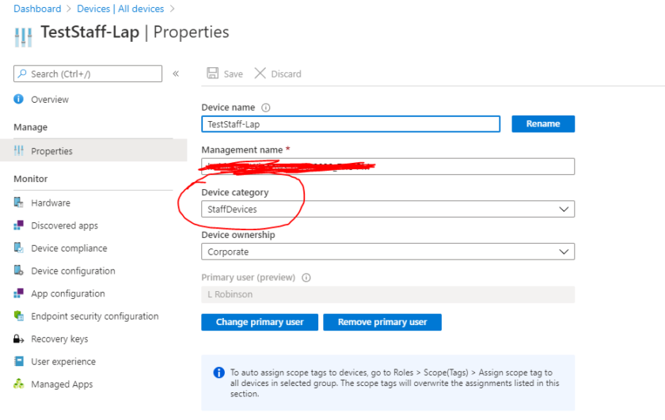The image size is (665, 420).
Task: Click the L Robinson primary user field
Action: (x=388, y=294)
